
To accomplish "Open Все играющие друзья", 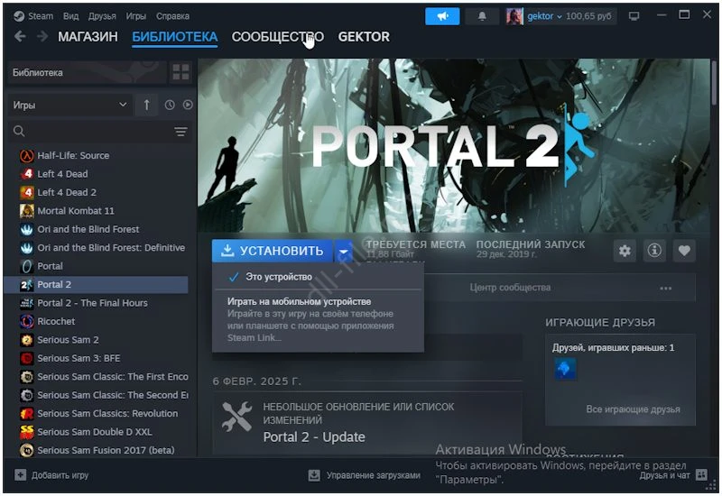I will point(633,409).
